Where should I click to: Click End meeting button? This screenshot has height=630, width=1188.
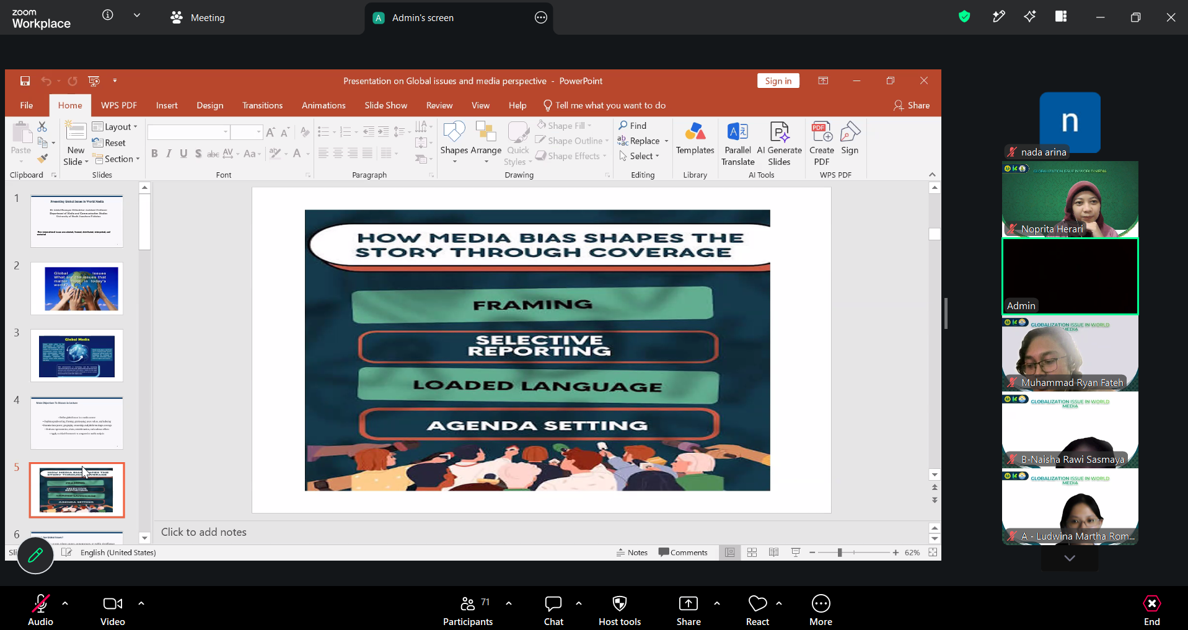point(1151,610)
